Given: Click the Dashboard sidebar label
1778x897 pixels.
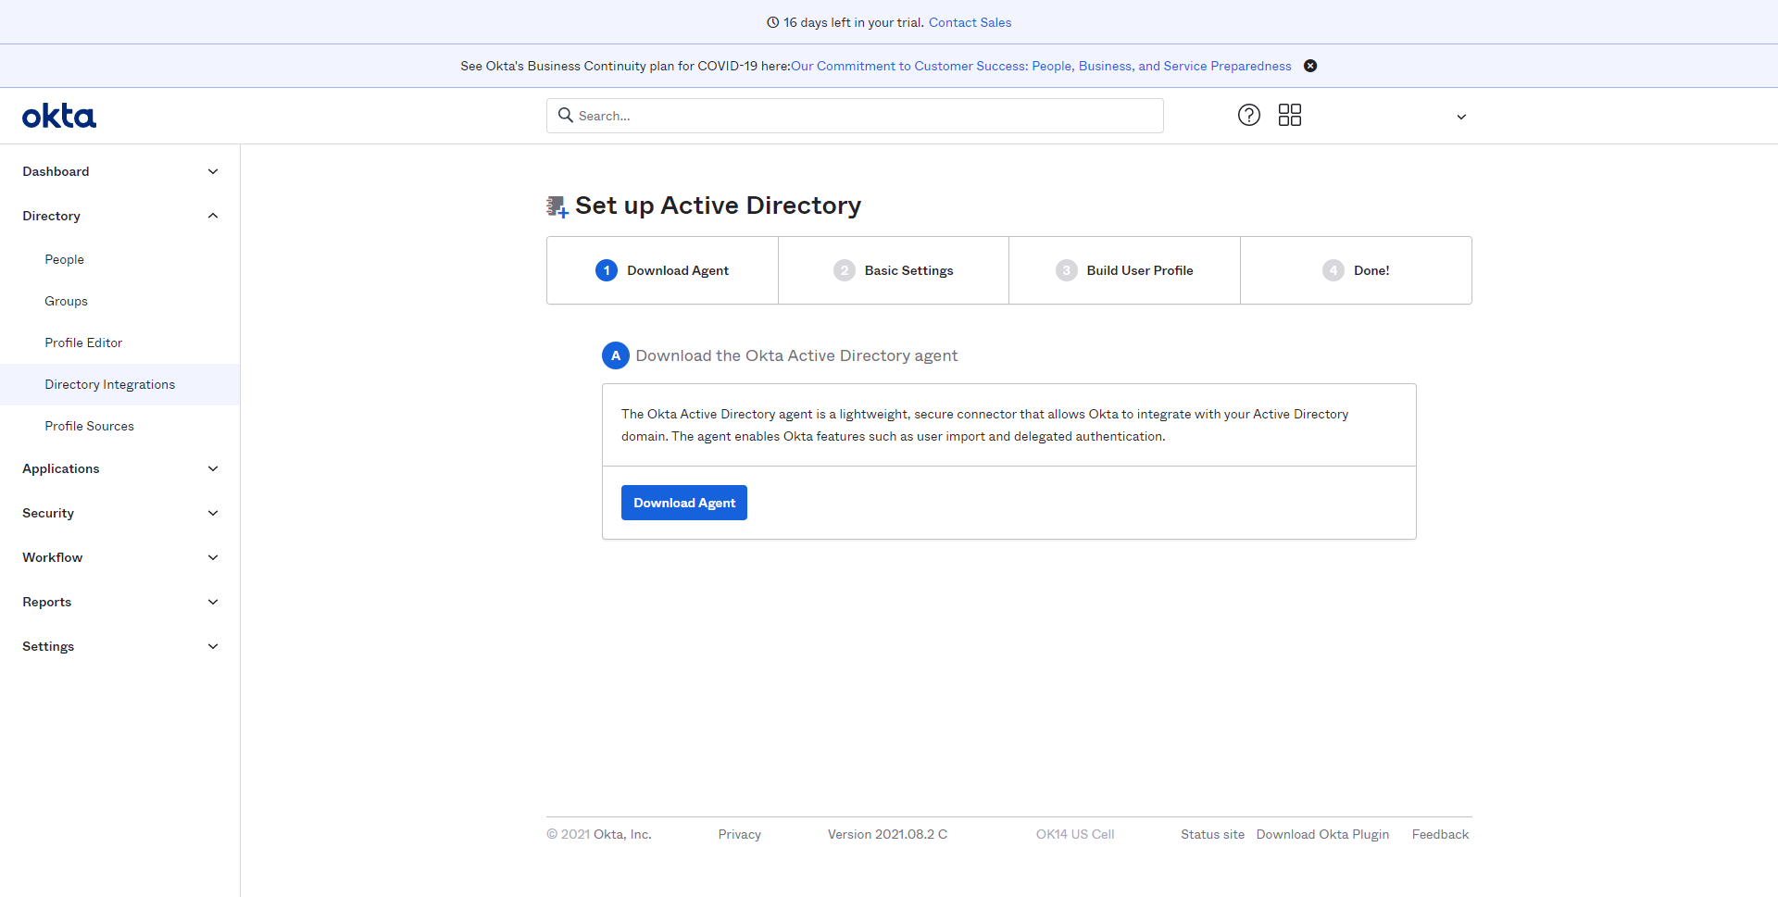Looking at the screenshot, I should 56,171.
